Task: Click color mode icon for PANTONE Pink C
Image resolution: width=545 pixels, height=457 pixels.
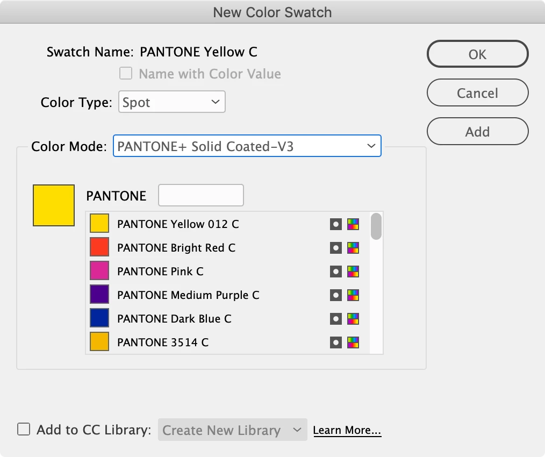Action: pyautogui.click(x=353, y=272)
